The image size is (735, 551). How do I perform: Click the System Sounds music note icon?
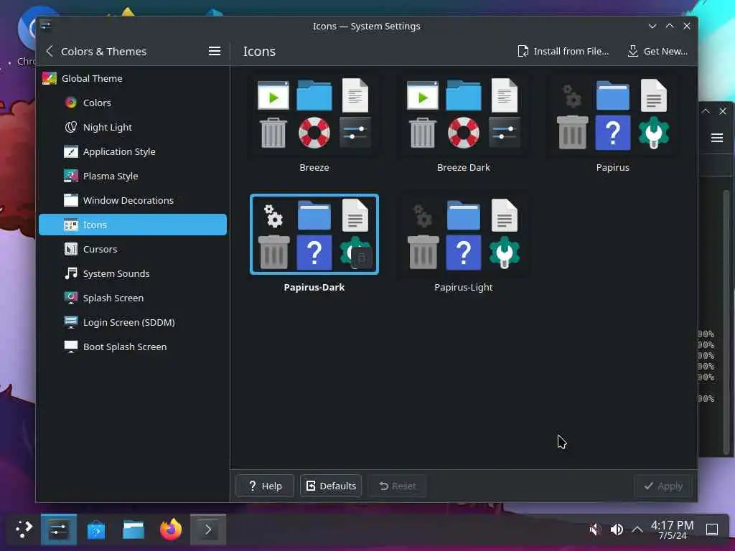(x=71, y=273)
